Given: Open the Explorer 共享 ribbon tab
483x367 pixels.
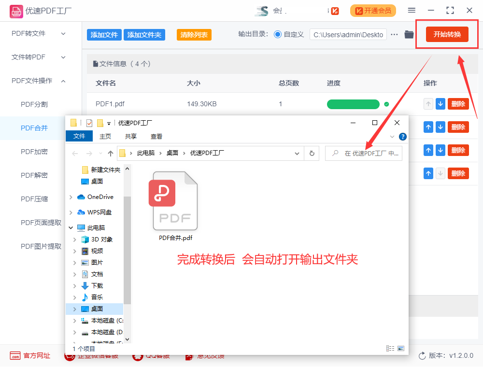Looking at the screenshot, I should click(x=131, y=136).
